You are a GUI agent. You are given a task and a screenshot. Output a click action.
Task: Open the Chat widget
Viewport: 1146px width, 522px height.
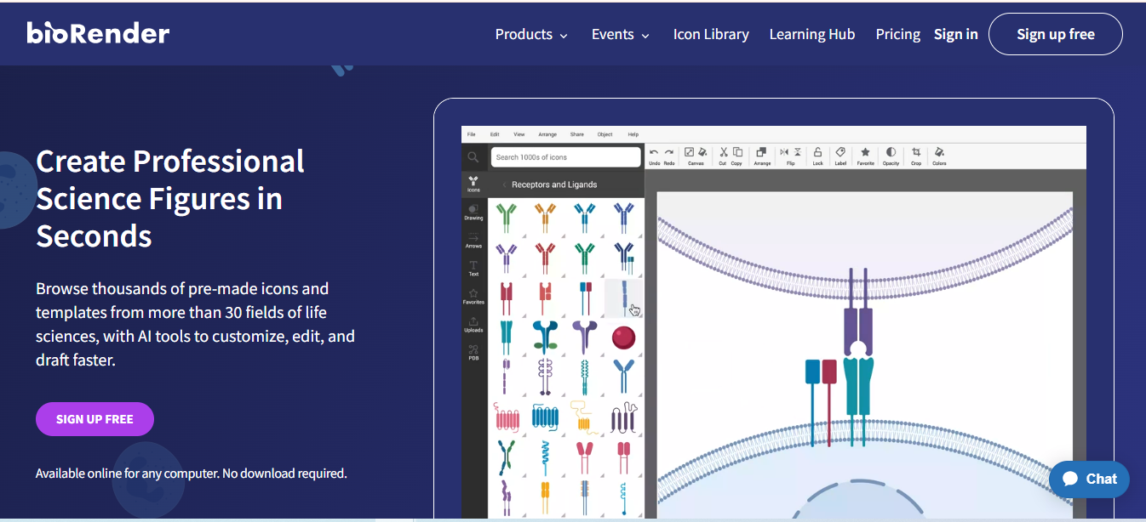[1089, 479]
